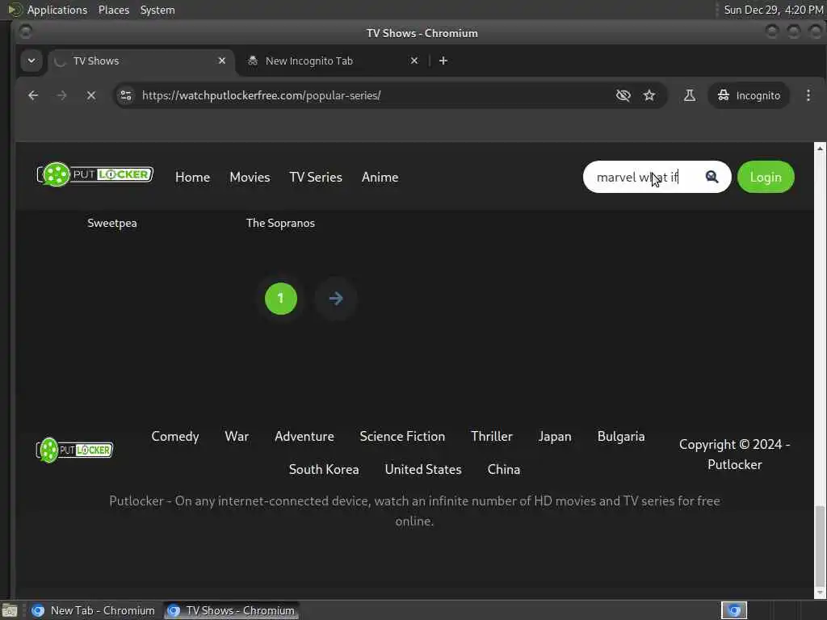Open the War genre link
Screen dimensions: 827x620
[237, 437]
